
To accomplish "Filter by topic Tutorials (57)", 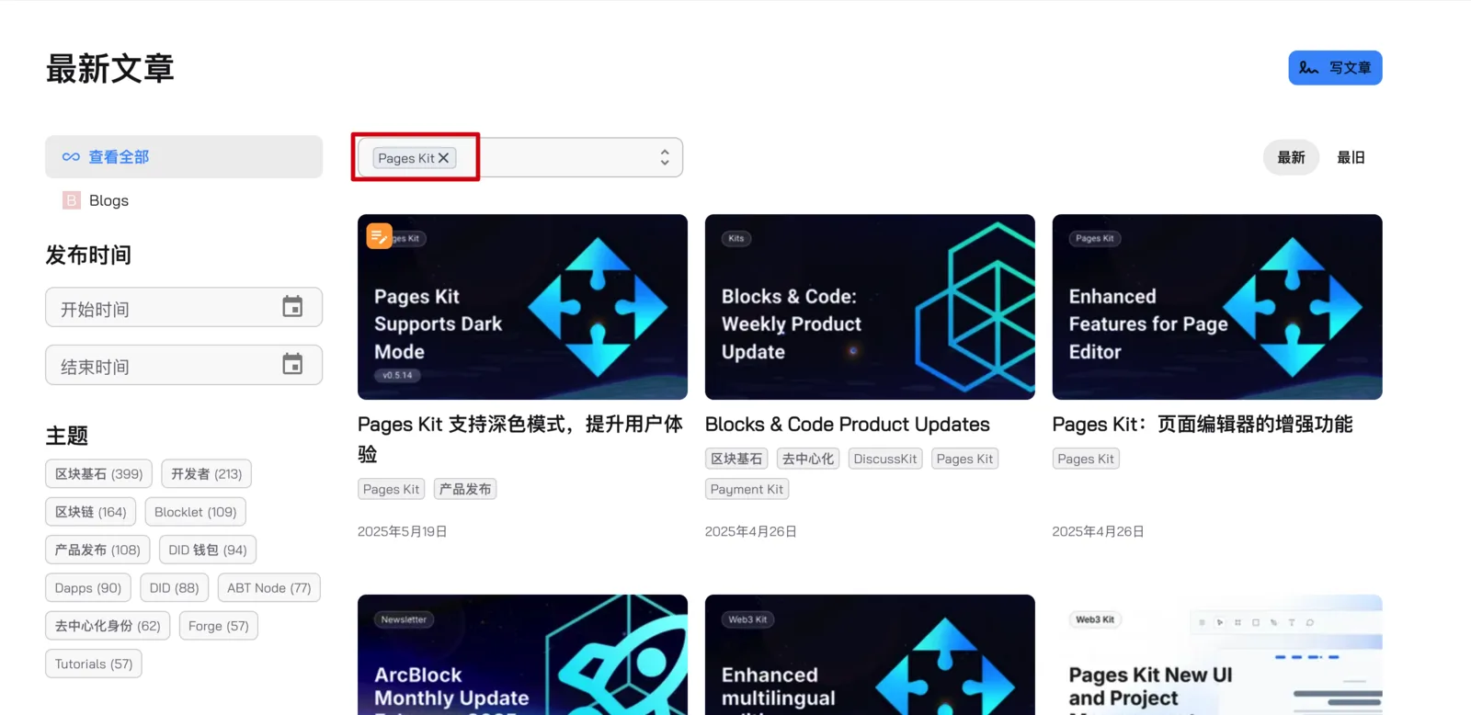I will pos(94,664).
